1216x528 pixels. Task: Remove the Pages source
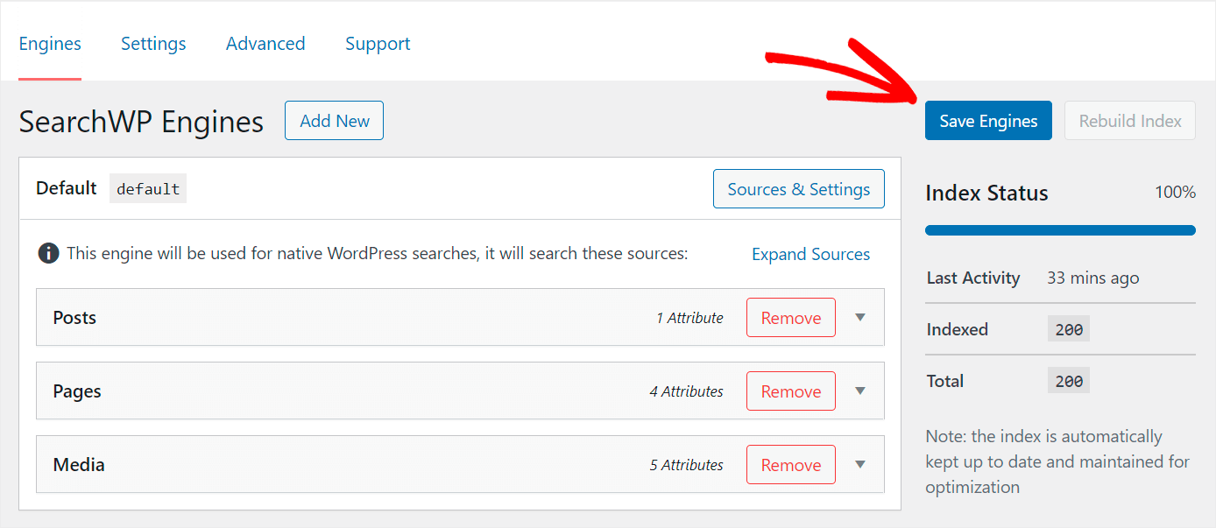coord(790,391)
